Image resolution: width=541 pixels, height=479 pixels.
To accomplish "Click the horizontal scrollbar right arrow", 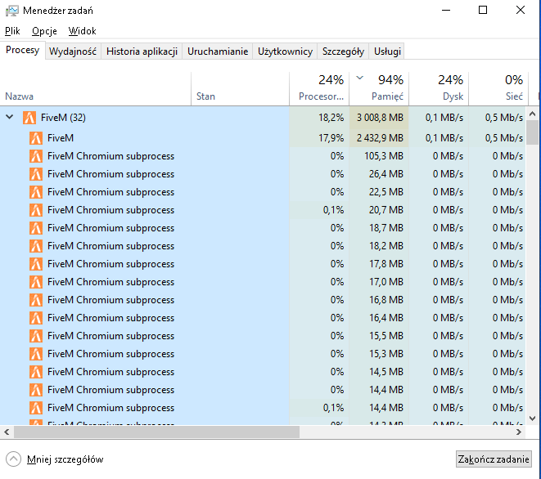I will coord(519,432).
